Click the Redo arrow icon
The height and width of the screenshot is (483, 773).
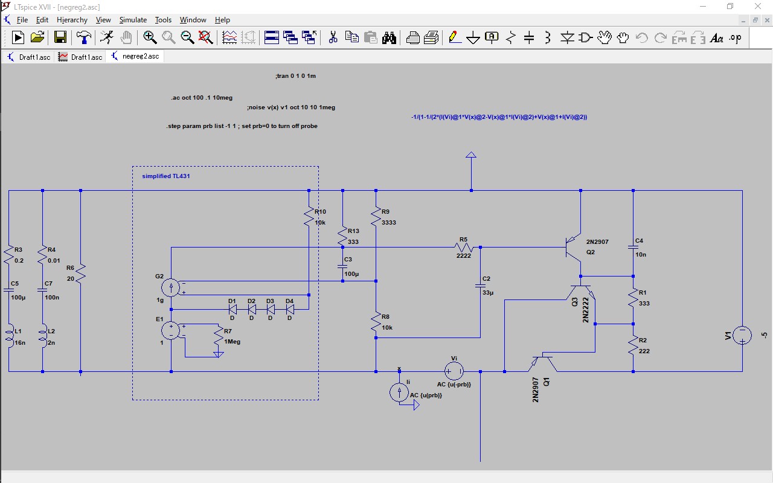[660, 37]
